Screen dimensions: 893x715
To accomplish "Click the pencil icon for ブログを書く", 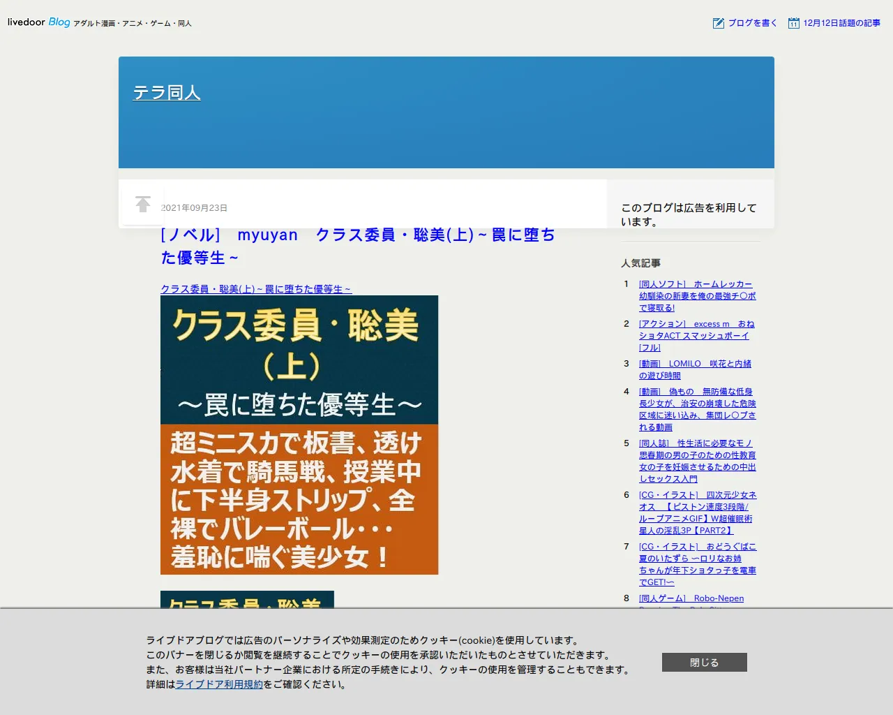I will pos(718,23).
